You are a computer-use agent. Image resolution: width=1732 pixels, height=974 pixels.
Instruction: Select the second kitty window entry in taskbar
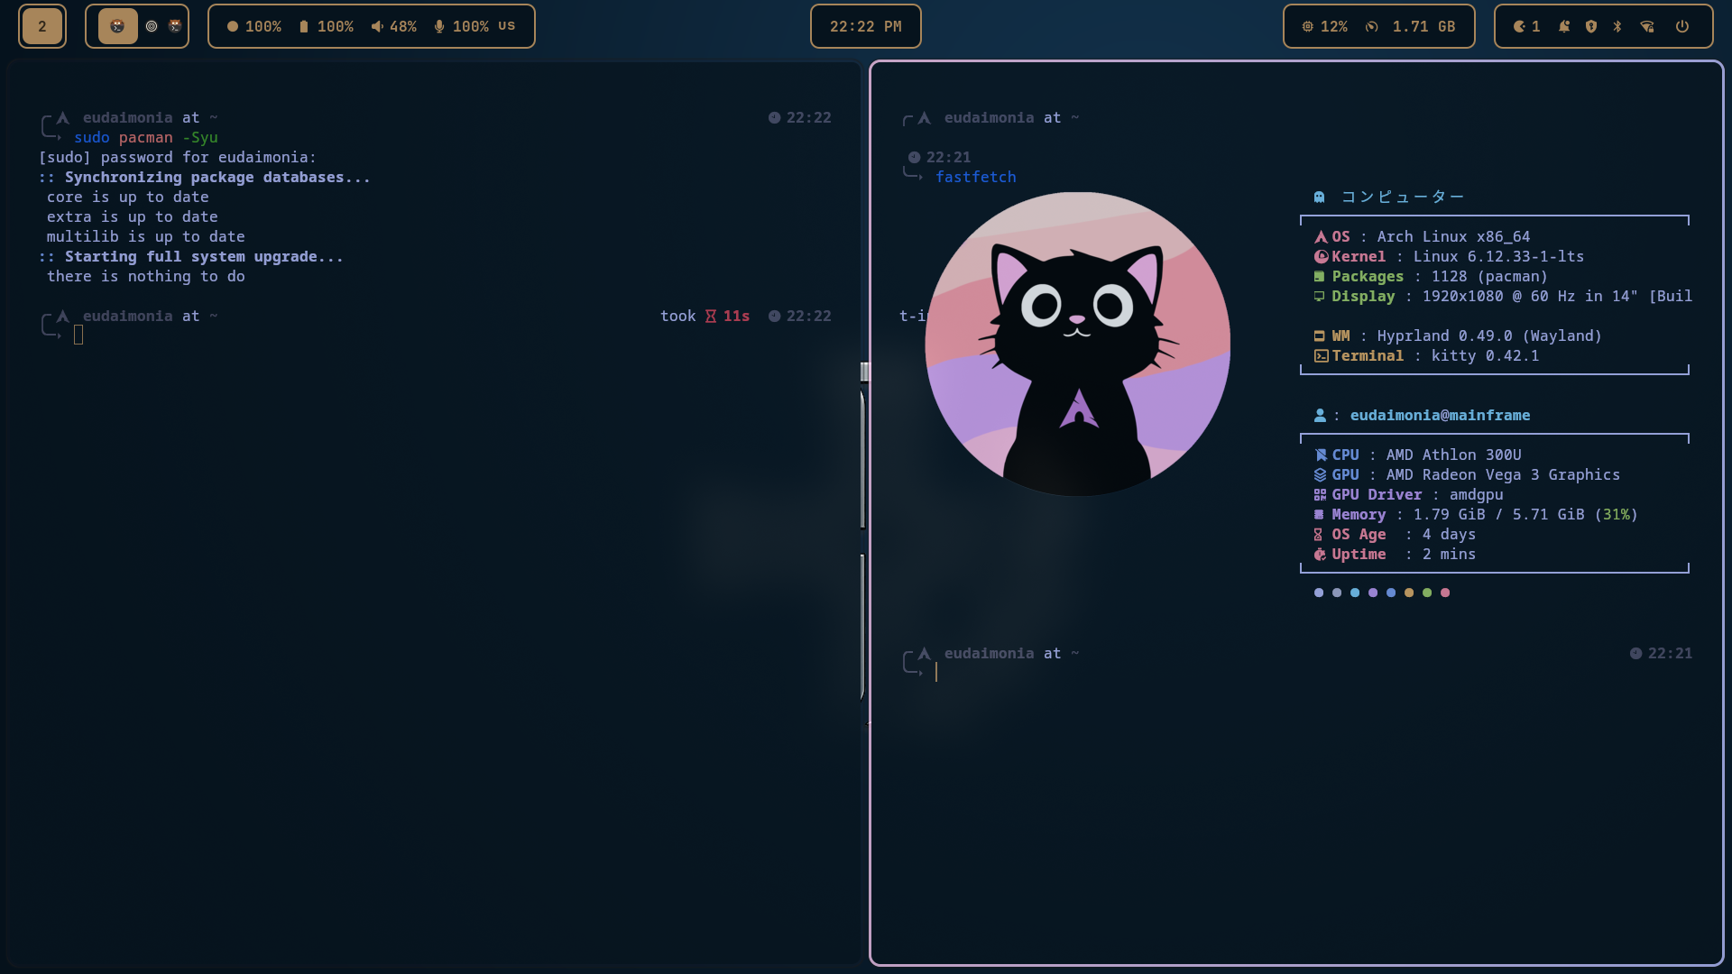pyautogui.click(x=173, y=26)
